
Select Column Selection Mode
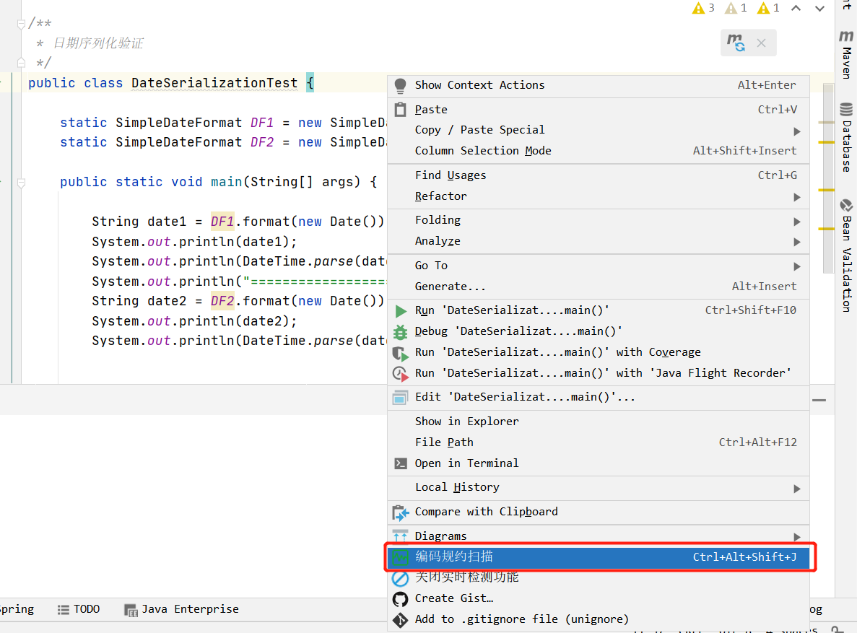[x=599, y=151]
